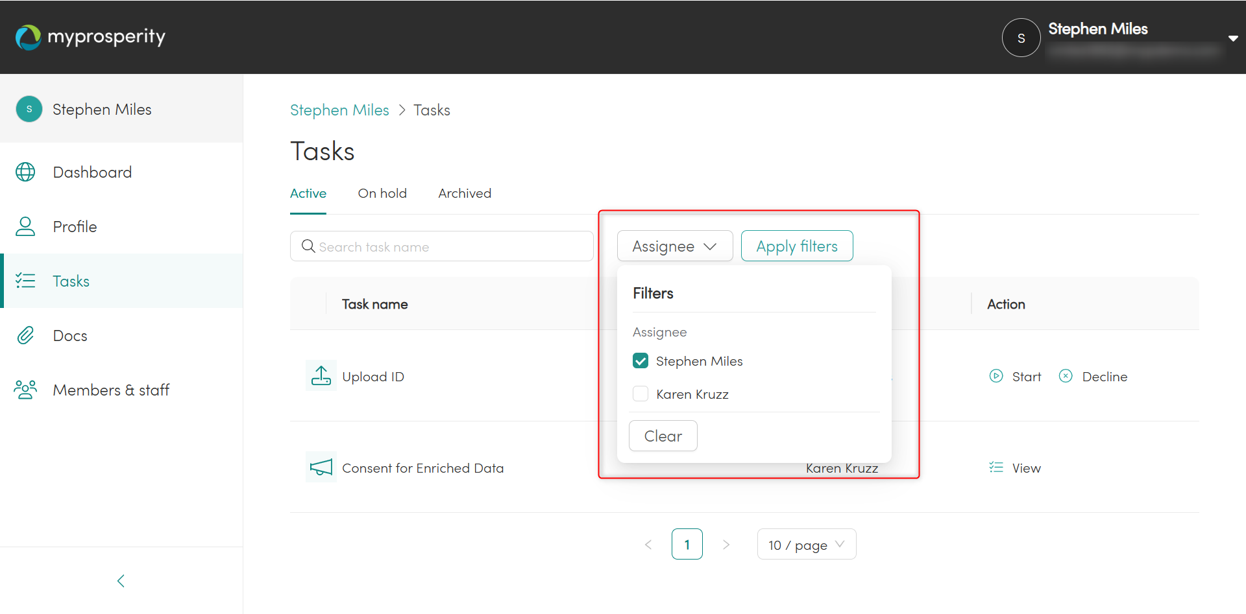The height and width of the screenshot is (614, 1246).
Task: Go to Profile in sidebar
Action: pyautogui.click(x=75, y=227)
